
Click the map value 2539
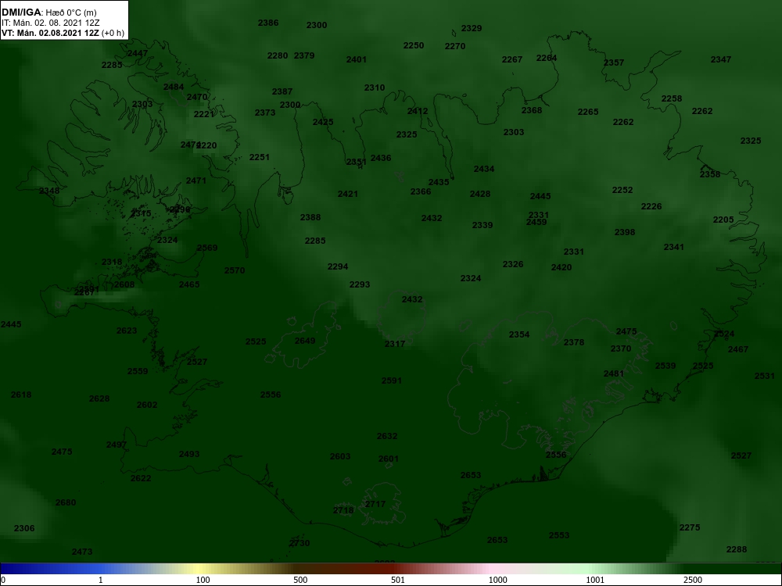(x=665, y=366)
